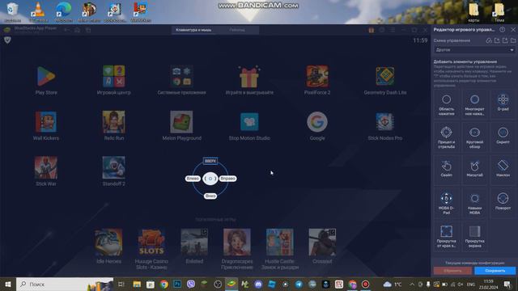Click the import scheme icon beside Схема управления
The image size is (518, 291).
497,40
